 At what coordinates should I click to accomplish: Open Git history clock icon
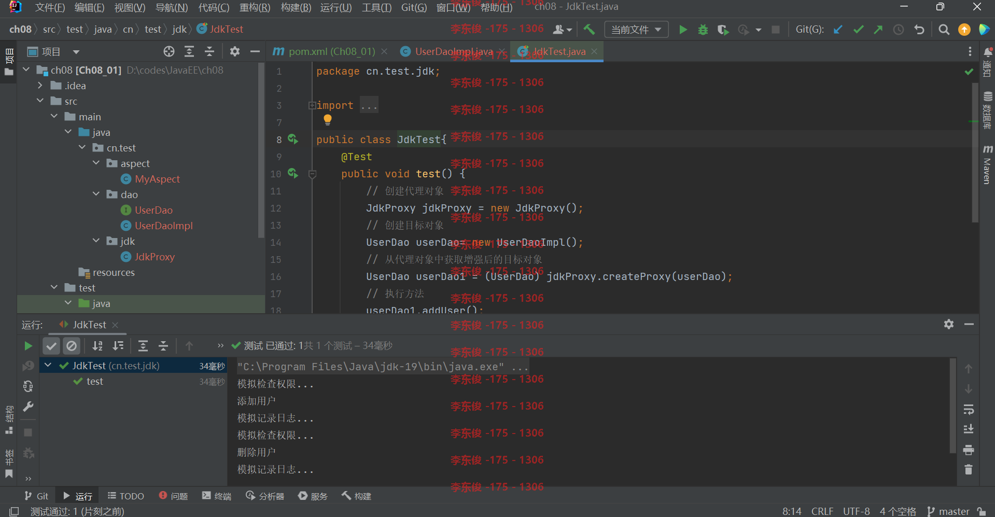pyautogui.click(x=899, y=30)
